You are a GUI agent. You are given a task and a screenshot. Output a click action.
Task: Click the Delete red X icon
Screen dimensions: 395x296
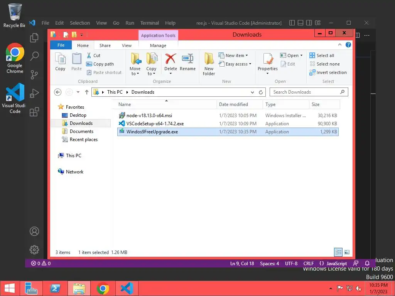point(170,59)
